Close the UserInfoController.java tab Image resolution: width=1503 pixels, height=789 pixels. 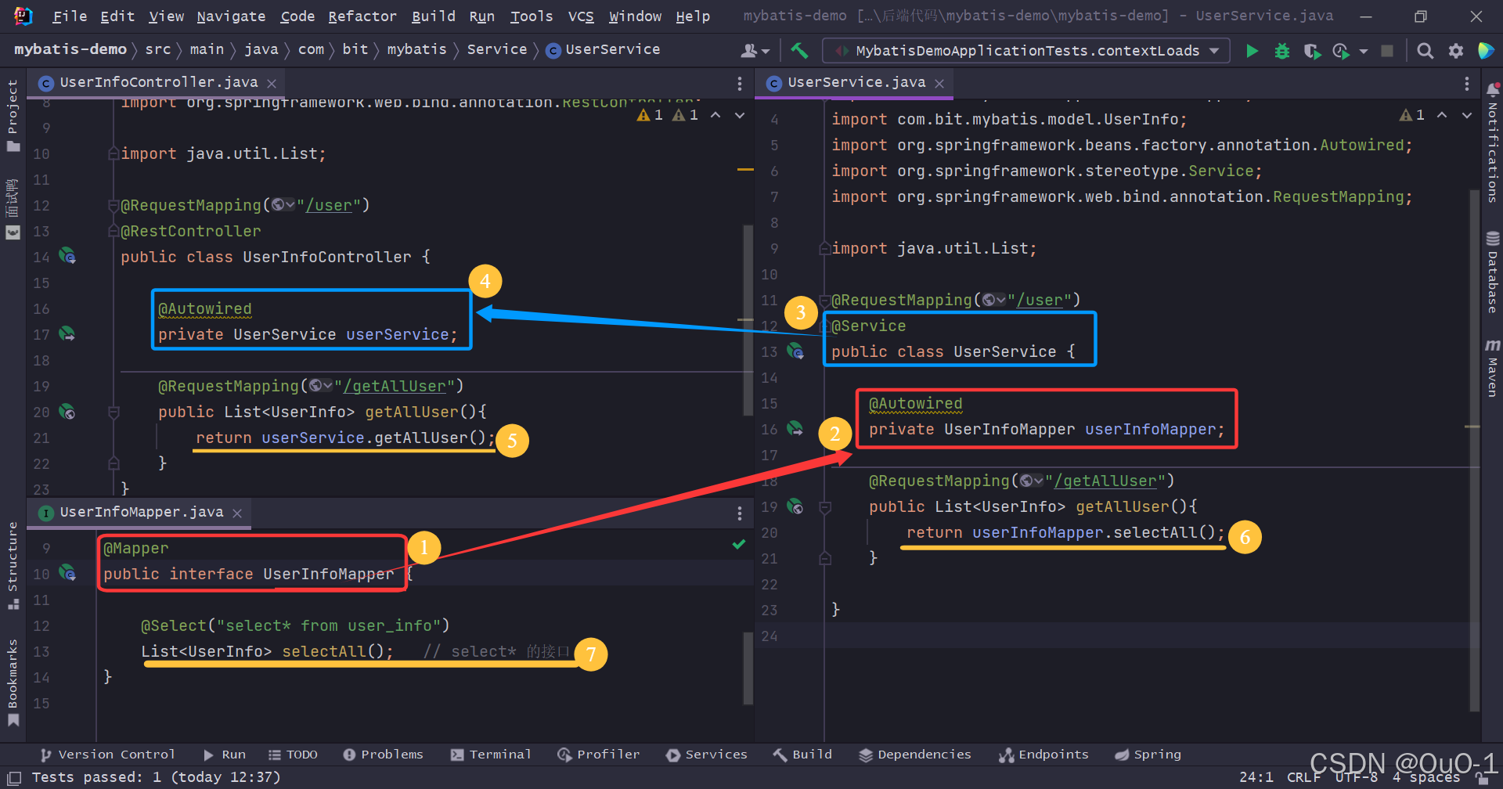(x=272, y=83)
